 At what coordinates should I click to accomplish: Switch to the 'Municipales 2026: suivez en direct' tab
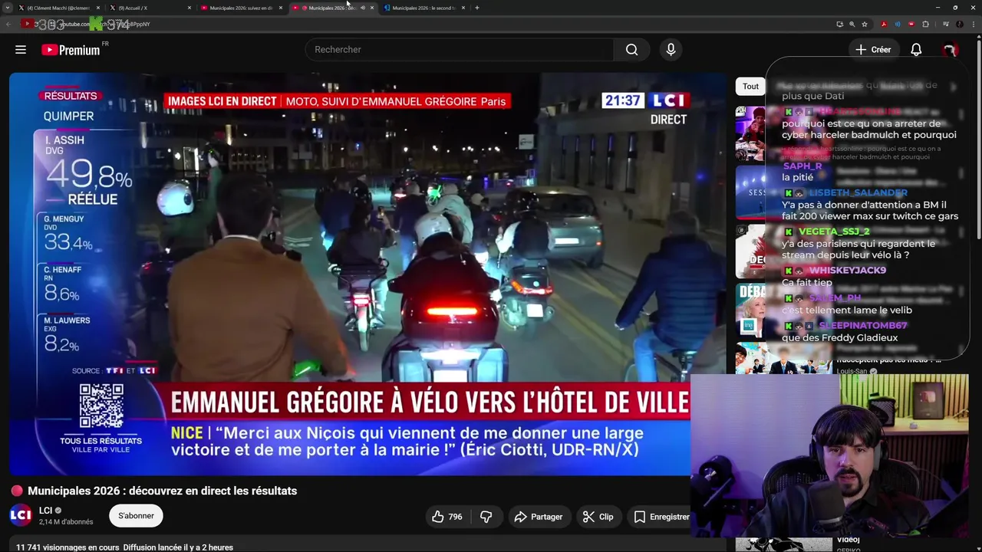(x=239, y=8)
